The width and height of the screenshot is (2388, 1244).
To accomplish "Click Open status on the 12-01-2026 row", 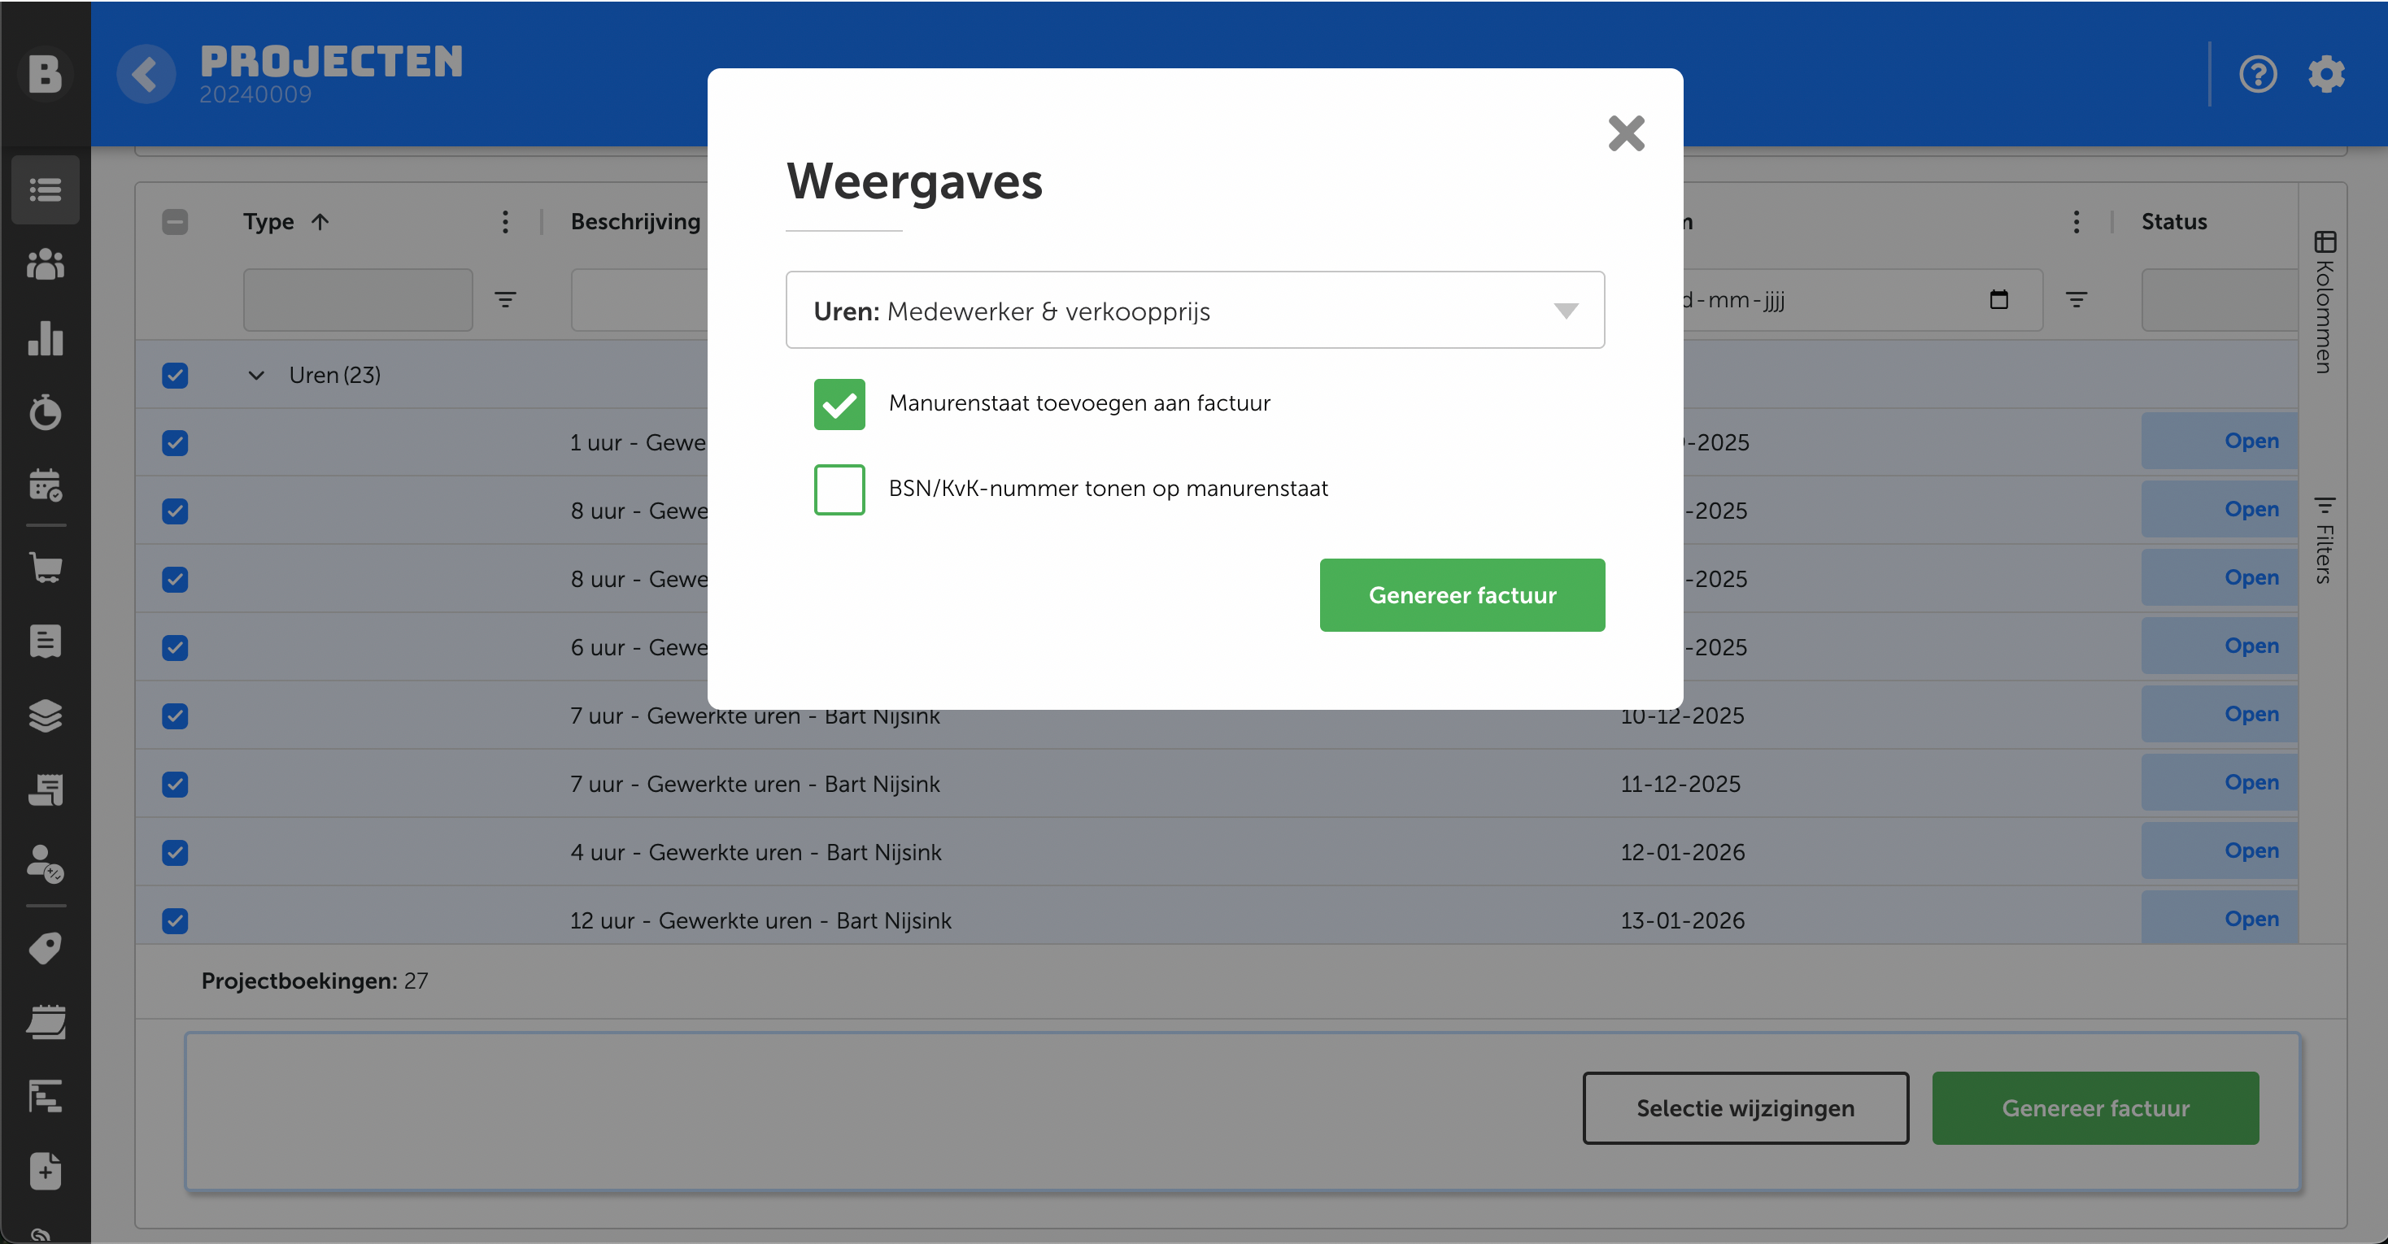I will coord(2218,851).
